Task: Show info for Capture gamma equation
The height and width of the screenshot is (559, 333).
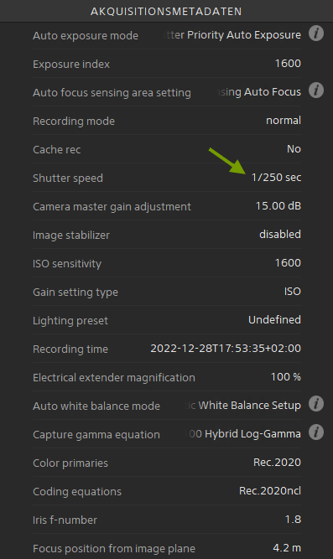Action: [316, 432]
